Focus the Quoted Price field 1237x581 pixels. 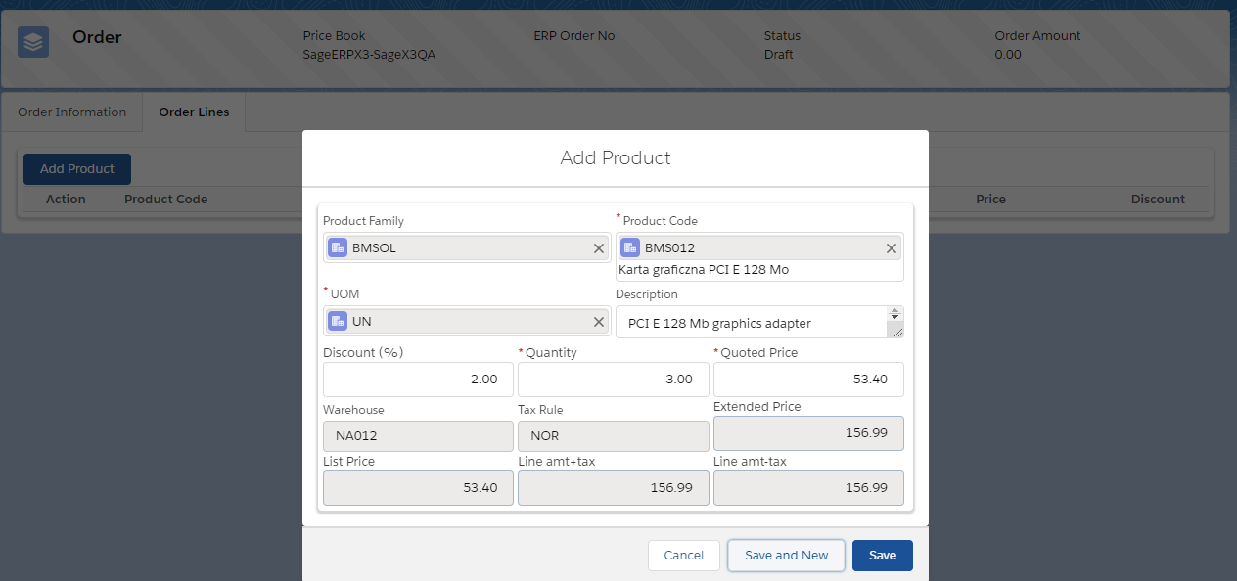pyautogui.click(x=807, y=380)
